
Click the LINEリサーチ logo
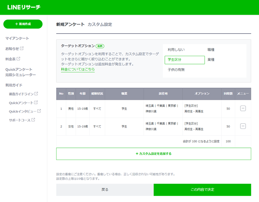point(25,7)
